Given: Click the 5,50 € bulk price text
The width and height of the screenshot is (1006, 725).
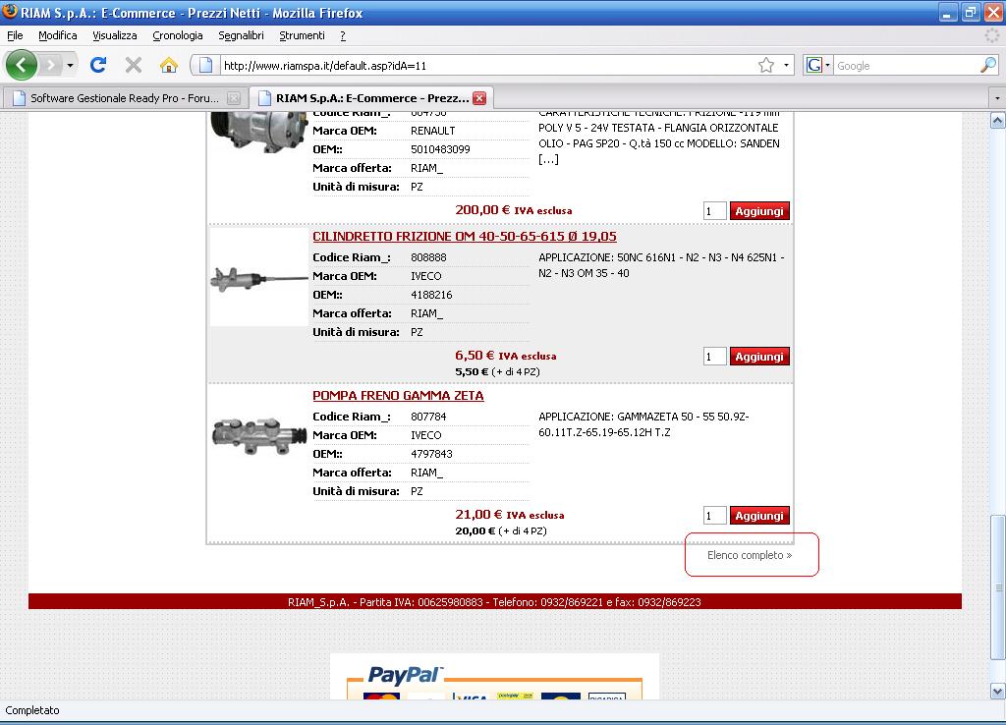Looking at the screenshot, I should tap(497, 372).
